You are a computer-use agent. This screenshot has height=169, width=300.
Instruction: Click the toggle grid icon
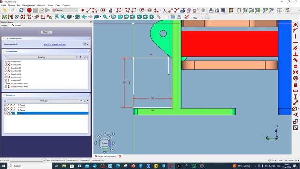pyautogui.click(x=279, y=10)
